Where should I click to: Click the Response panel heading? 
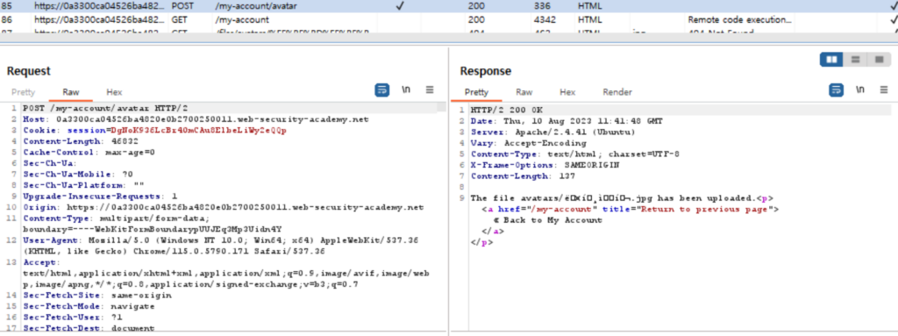click(486, 71)
